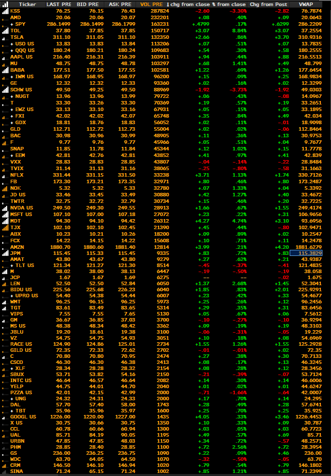This screenshot has width=331, height=476.
Task: Click the highlighted VOL PRE column header
Action: (x=152, y=4)
